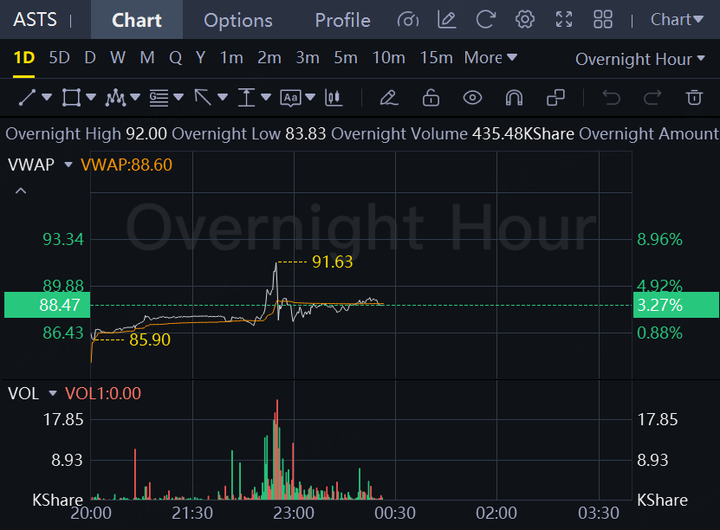Select the Fibonacci levels tool
The width and height of the screenshot is (720, 530).
click(x=159, y=97)
